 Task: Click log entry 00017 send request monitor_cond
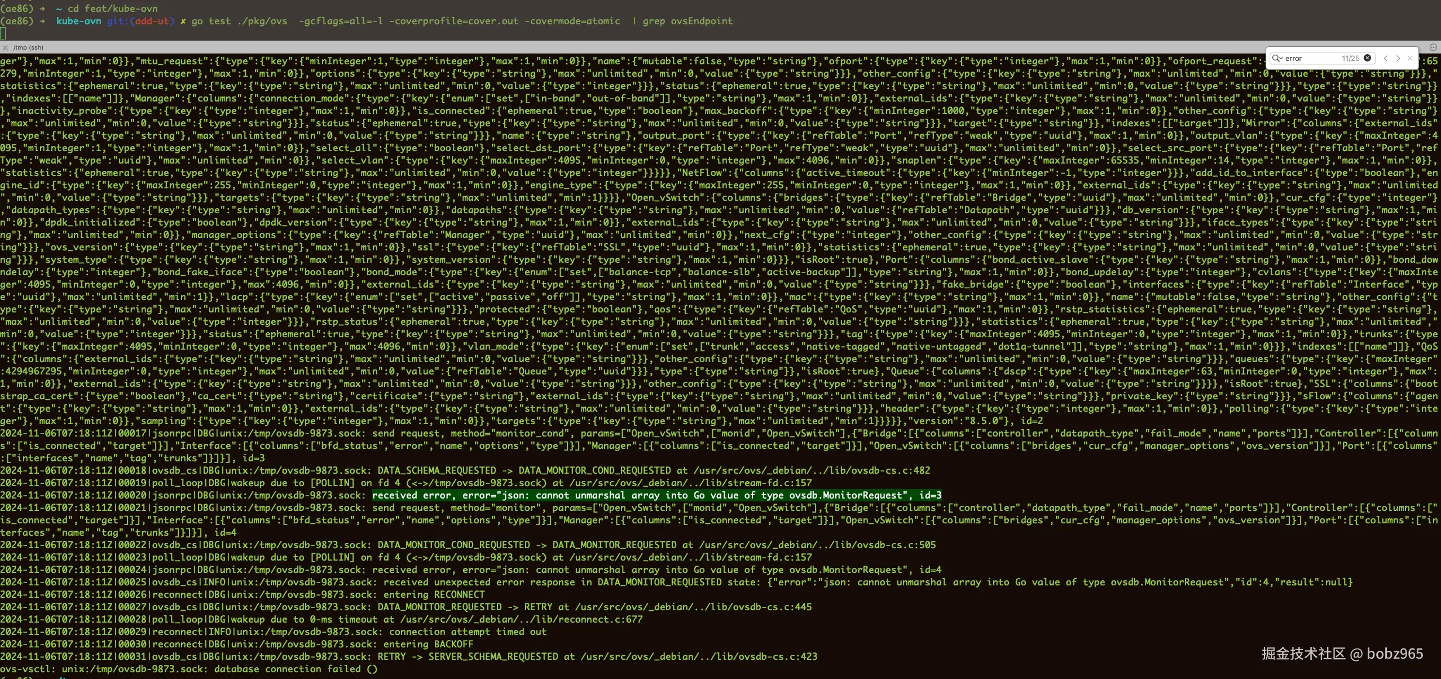[719, 446]
